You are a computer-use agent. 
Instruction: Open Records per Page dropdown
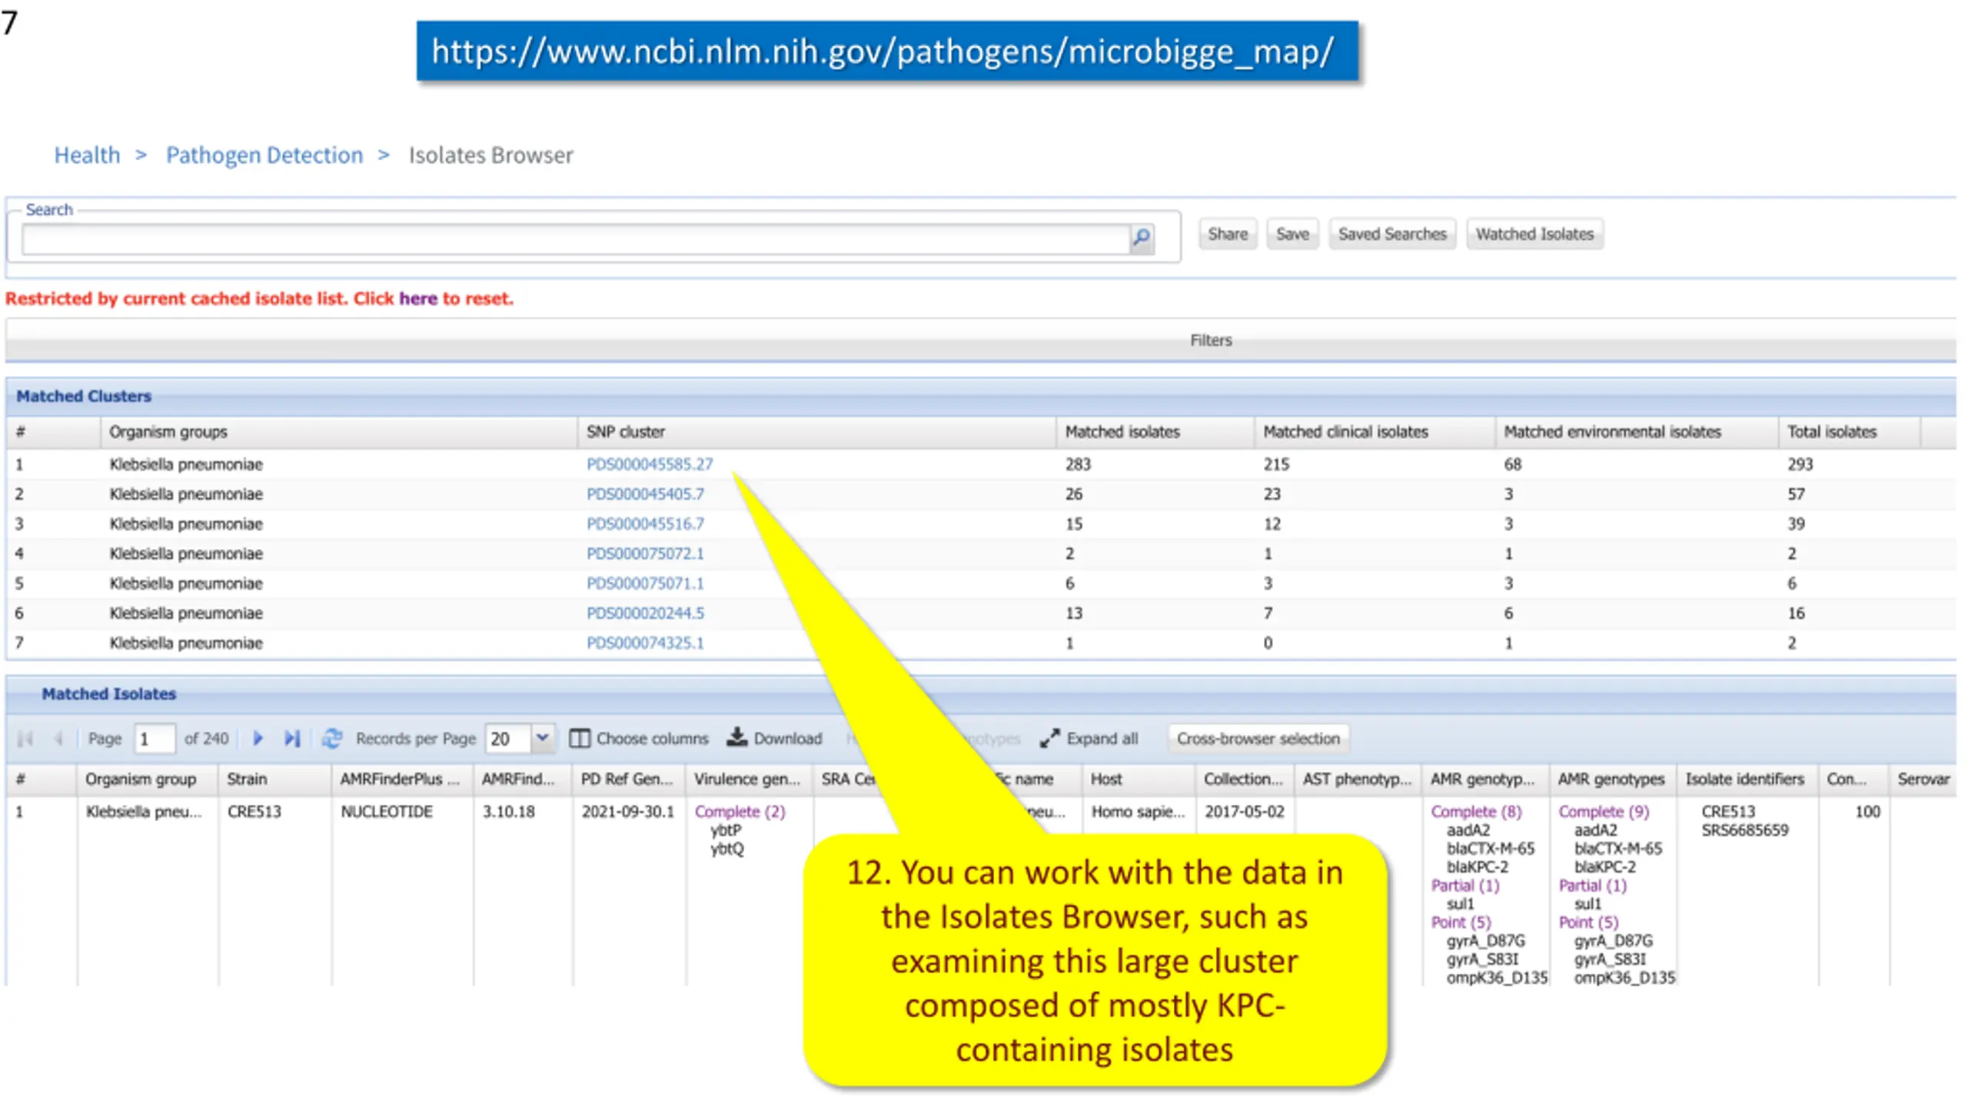pyautogui.click(x=543, y=738)
